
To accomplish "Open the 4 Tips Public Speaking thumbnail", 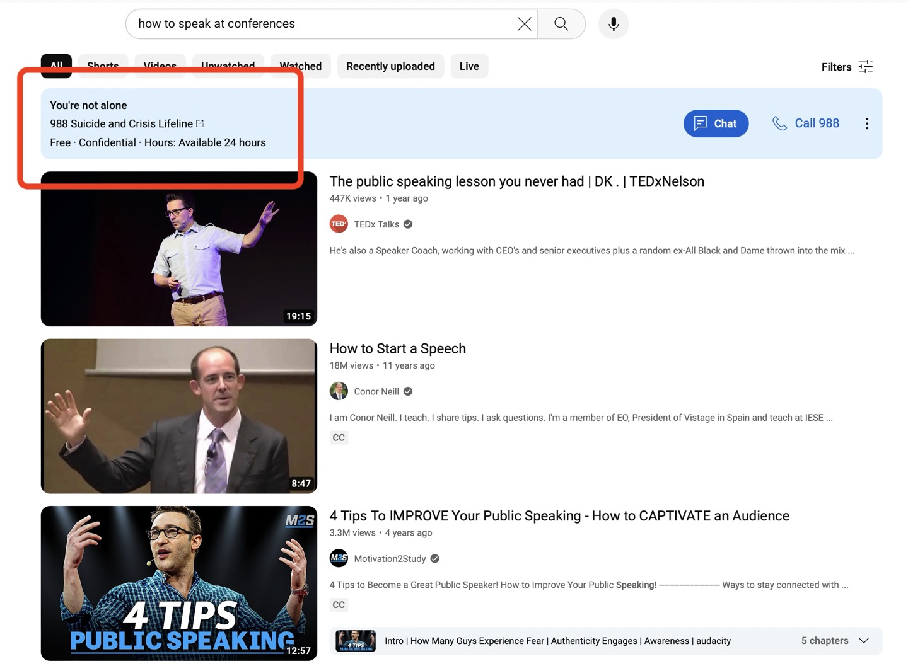I will click(x=179, y=583).
